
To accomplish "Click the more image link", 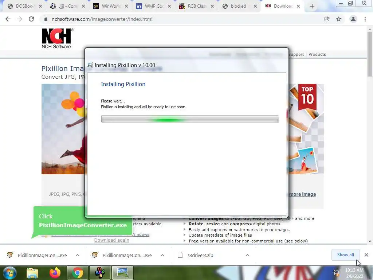I will (302, 194).
